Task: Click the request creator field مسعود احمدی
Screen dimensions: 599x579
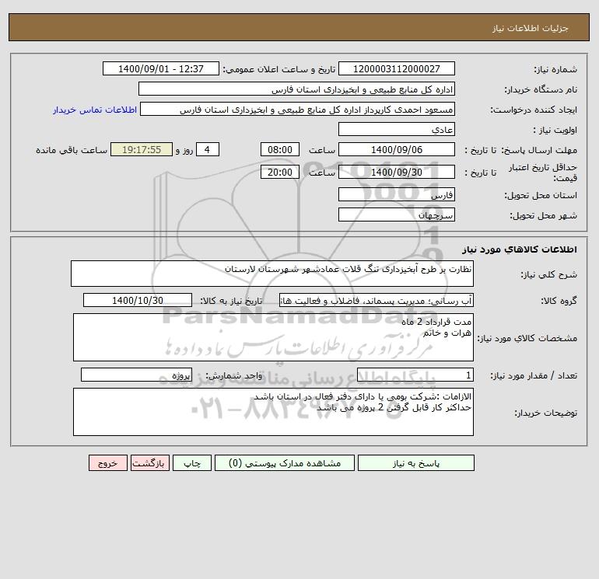Action: coord(298,109)
